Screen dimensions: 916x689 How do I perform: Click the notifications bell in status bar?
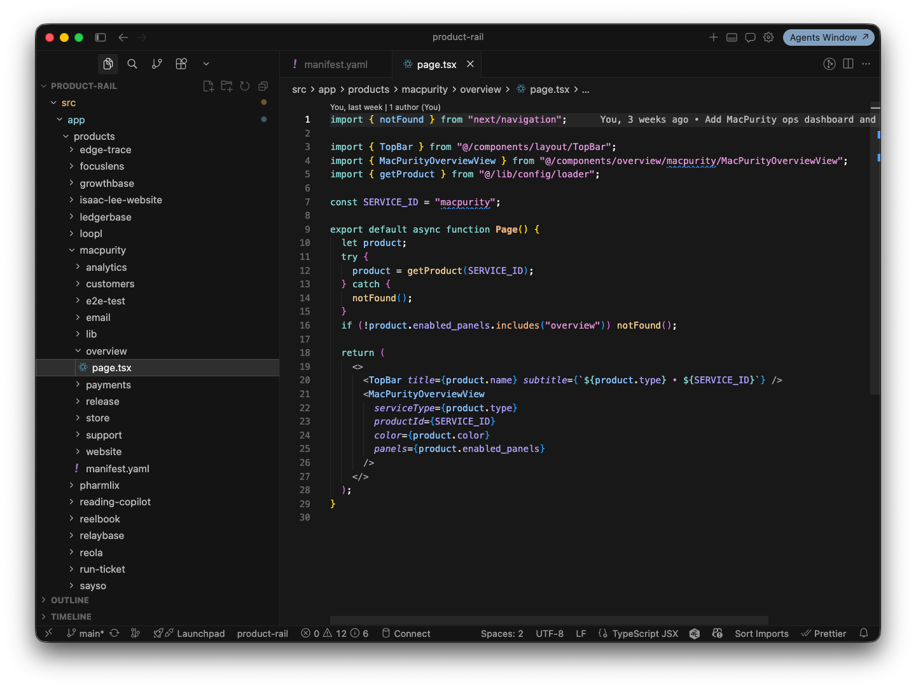[x=864, y=633]
